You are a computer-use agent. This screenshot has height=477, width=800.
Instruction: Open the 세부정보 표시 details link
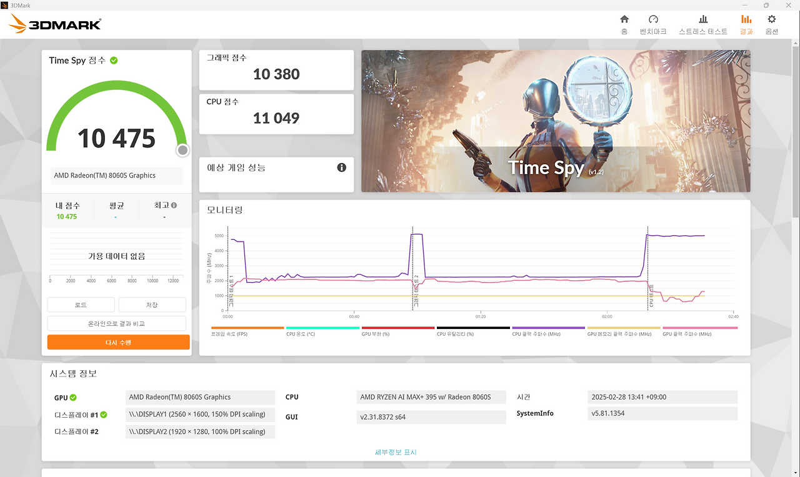(396, 452)
